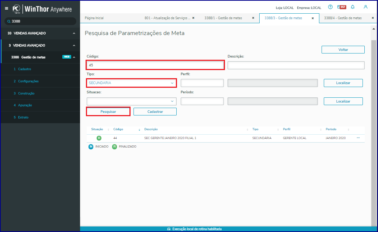
Task: Open the messages envelope icon with 257 badge
Action: (x=341, y=7)
